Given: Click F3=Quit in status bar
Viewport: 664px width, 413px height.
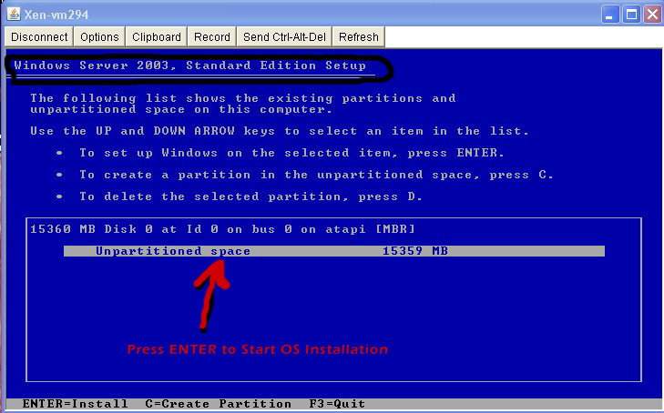Looking at the screenshot, I should click(337, 404).
